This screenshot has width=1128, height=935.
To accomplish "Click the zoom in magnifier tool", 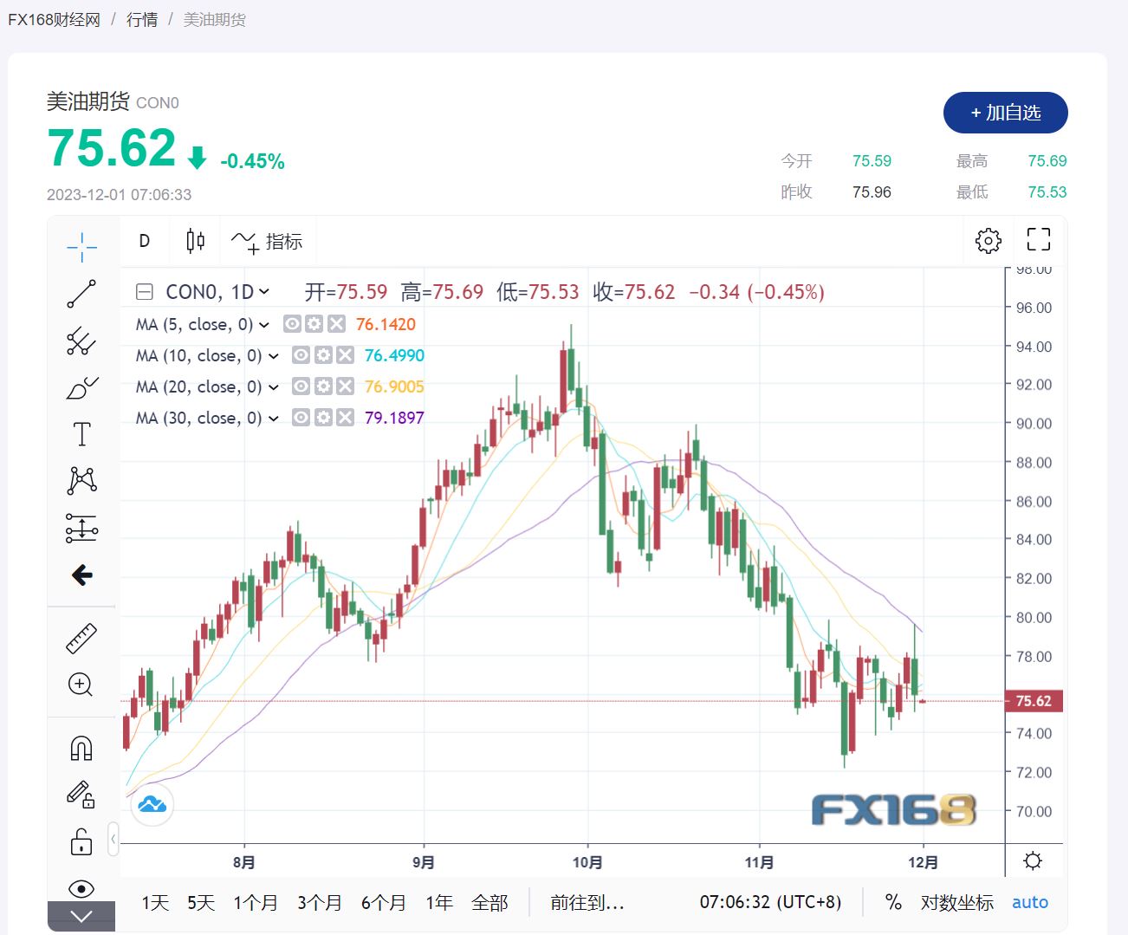I will click(x=81, y=685).
